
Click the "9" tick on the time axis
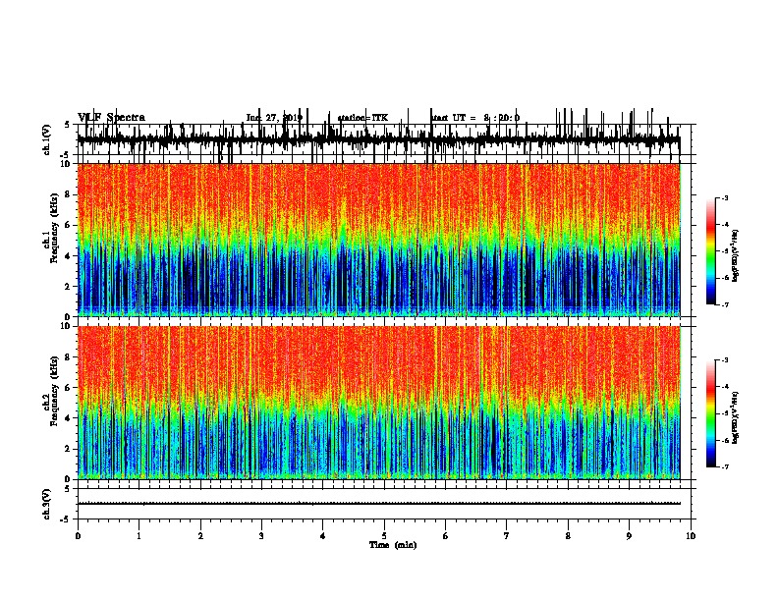[x=629, y=536]
